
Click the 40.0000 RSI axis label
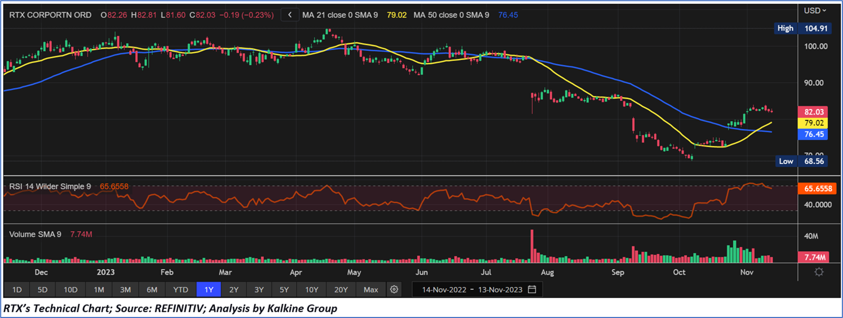818,205
